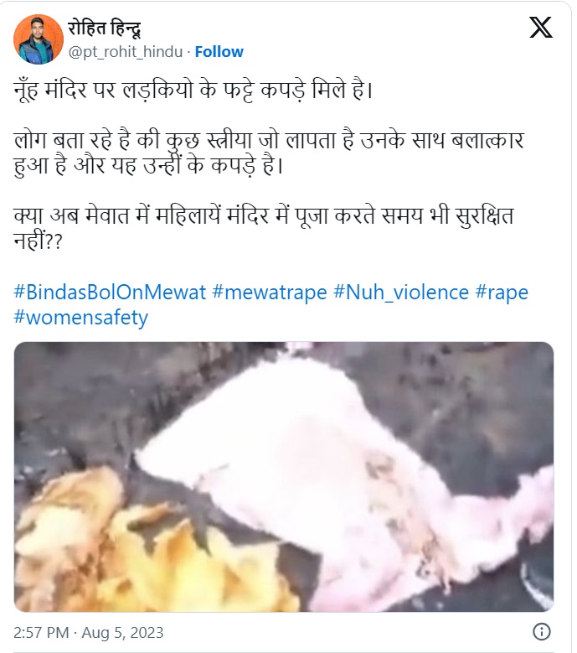This screenshot has height=653, width=577.
Task: Click the word नहीं?? in the tweet text
Action: coord(38,241)
